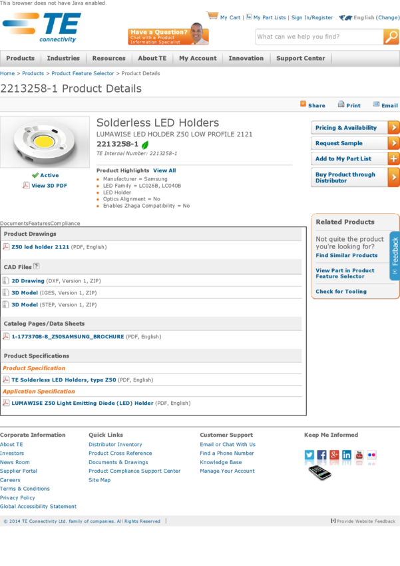This screenshot has width=400, height=566.
Task: Click the file icon beside 3D Model IGES
Action: (x=6, y=292)
